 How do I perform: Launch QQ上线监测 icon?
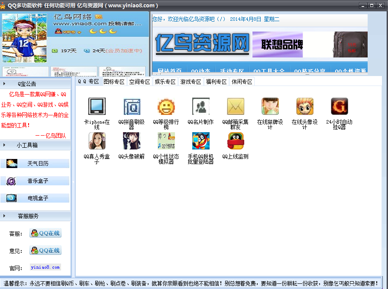pos(235,141)
